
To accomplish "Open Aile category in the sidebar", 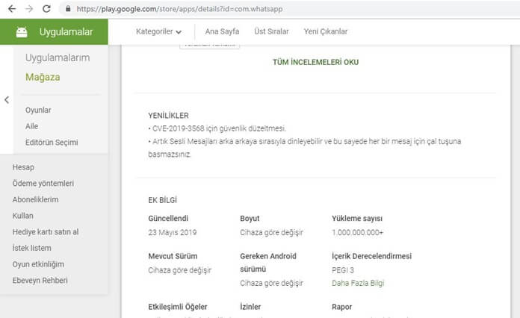I will (x=31, y=126).
